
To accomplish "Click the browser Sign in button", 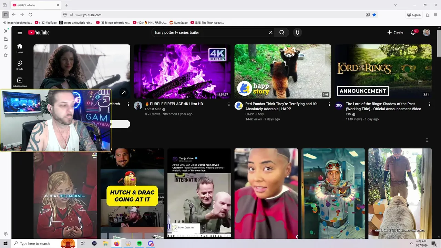I will [x=414, y=15].
